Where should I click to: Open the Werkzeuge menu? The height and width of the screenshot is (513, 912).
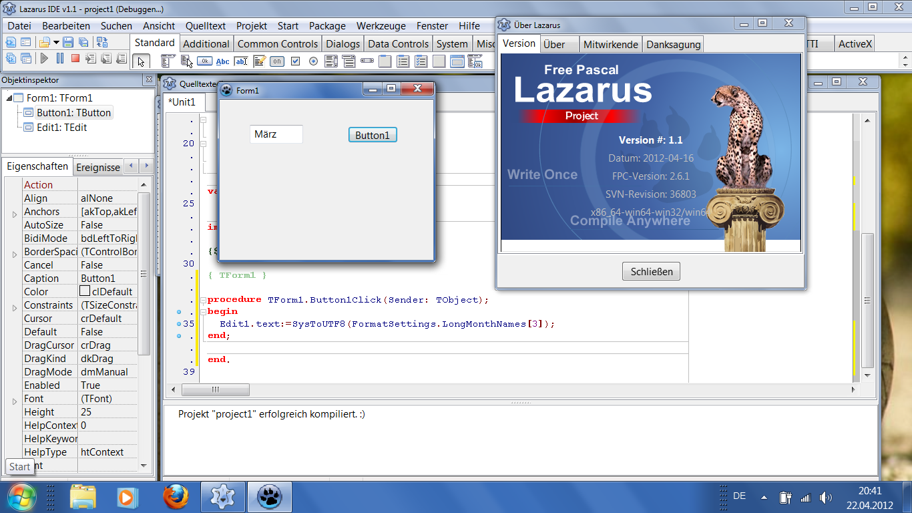(x=381, y=25)
